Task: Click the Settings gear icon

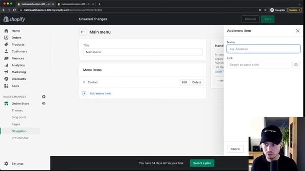Action: [6, 163]
